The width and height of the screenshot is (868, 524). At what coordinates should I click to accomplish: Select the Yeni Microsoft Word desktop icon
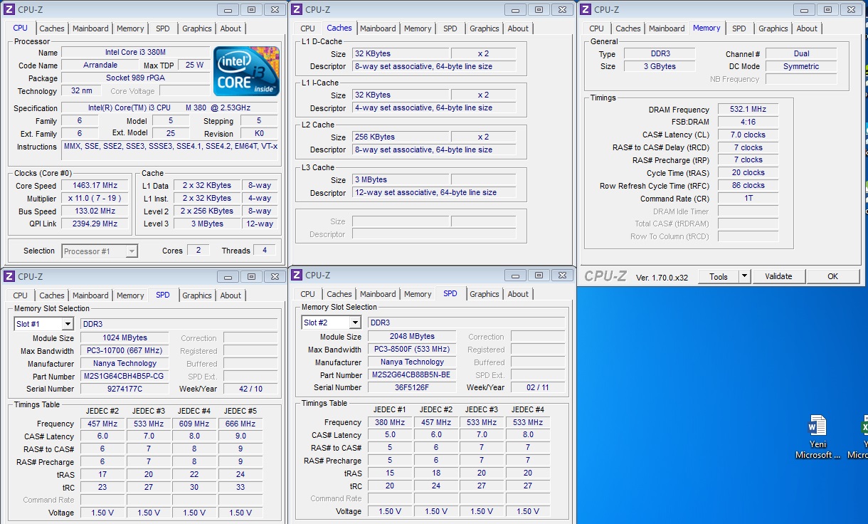[817, 436]
